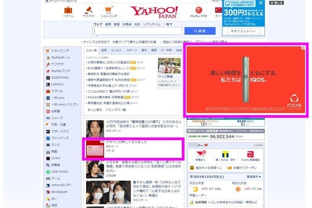Select the 動画 search category
Screen dimensions: 312x208
[117, 24]
